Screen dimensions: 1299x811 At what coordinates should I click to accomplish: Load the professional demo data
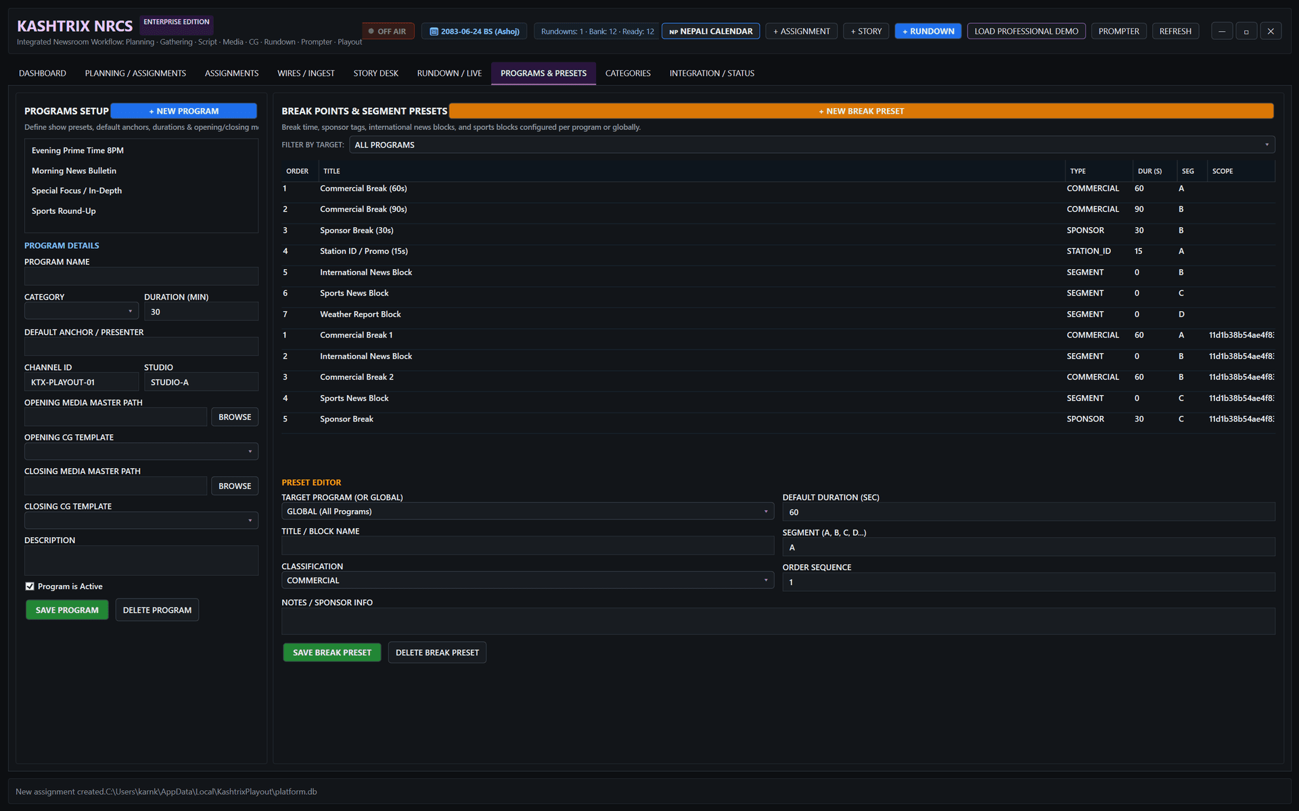(1026, 31)
